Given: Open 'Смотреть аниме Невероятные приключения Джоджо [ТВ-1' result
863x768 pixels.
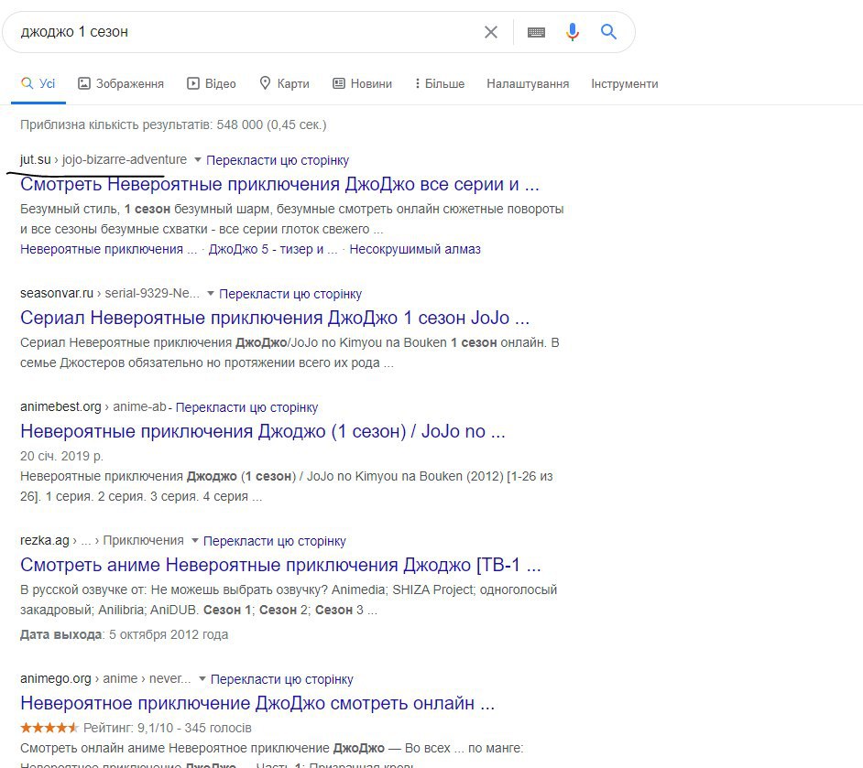Looking at the screenshot, I should [x=280, y=565].
